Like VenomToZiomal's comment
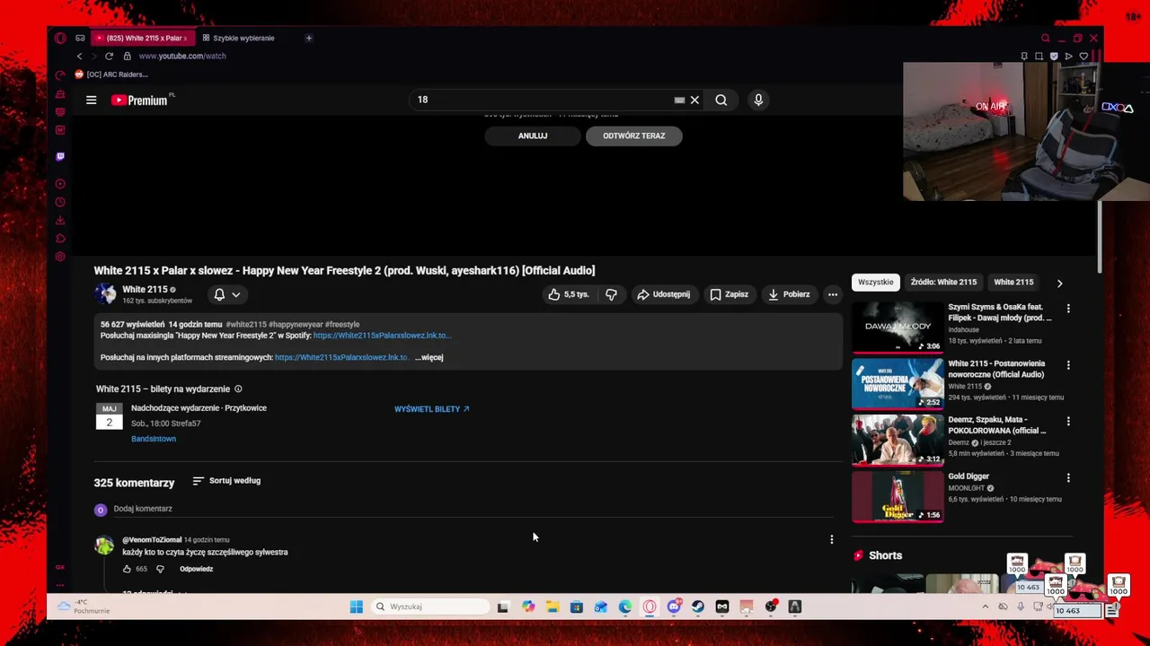This screenshot has width=1150, height=646. click(x=127, y=569)
